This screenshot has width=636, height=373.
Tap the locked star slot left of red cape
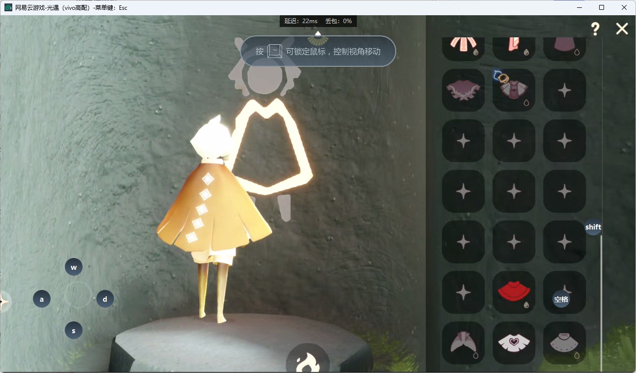click(x=463, y=292)
